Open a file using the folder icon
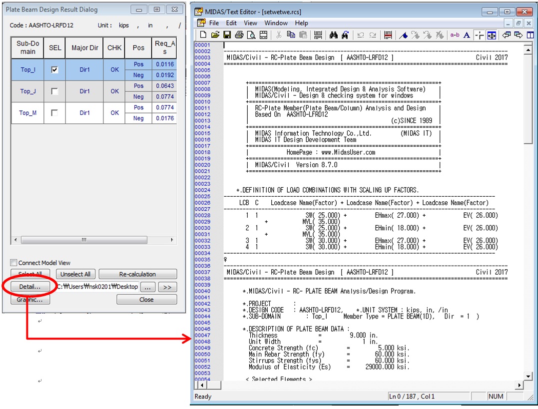The width and height of the screenshot is (538, 409). [x=215, y=35]
